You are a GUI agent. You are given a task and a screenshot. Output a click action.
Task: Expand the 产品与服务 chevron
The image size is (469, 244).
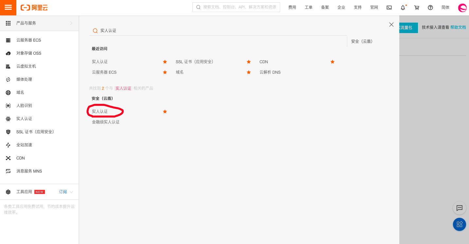[71, 23]
